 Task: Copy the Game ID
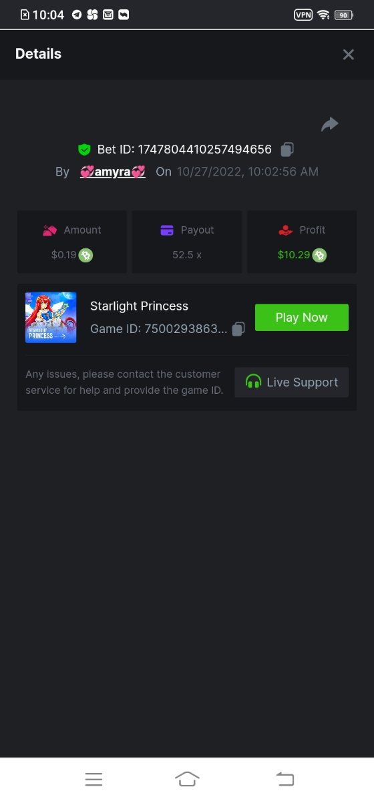238,328
